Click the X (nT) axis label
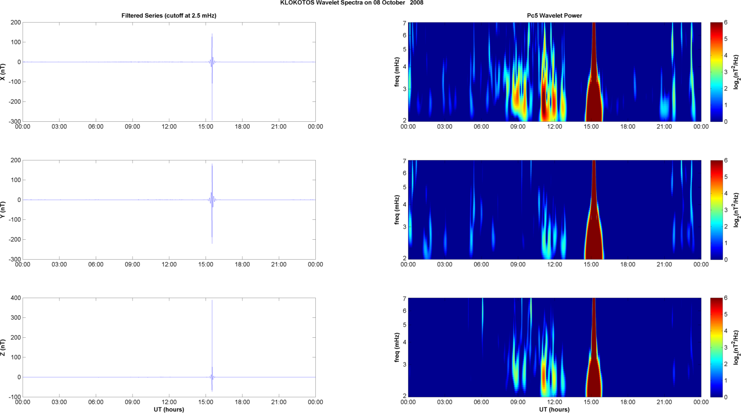The image size is (741, 413). (x=3, y=72)
